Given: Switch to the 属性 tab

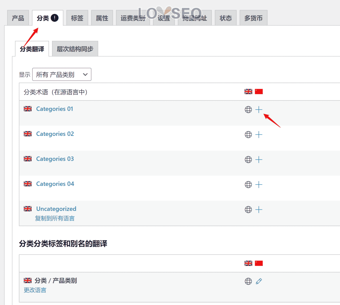Looking at the screenshot, I should coord(102,18).
